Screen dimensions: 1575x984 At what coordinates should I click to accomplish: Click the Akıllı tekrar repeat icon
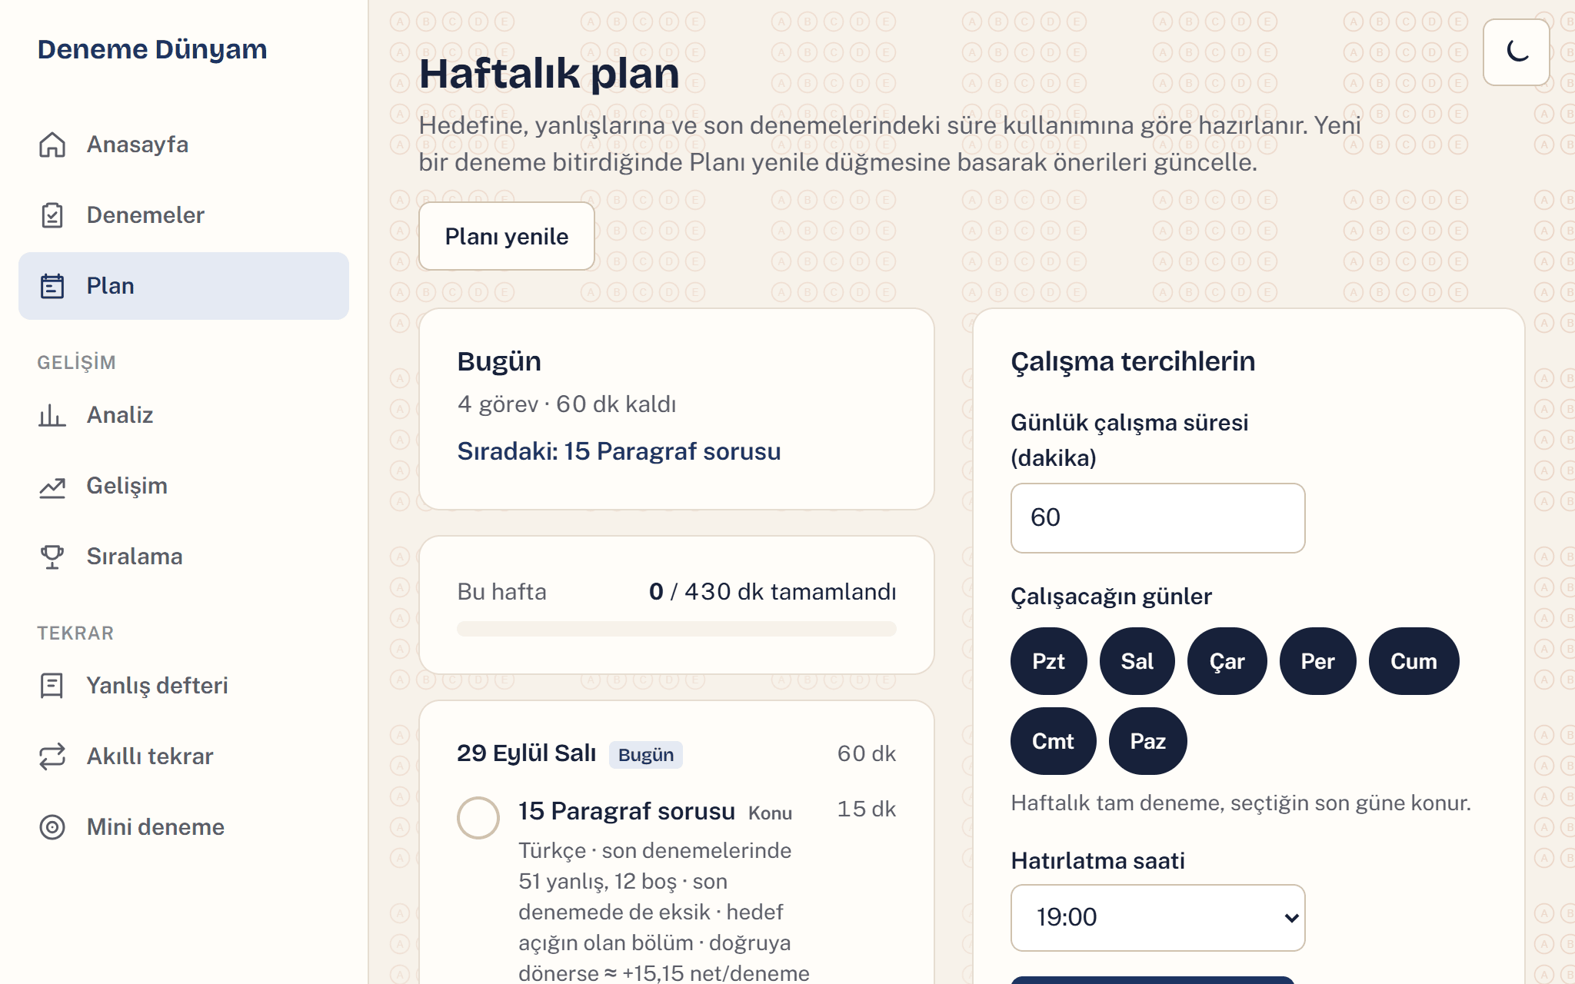click(x=52, y=756)
